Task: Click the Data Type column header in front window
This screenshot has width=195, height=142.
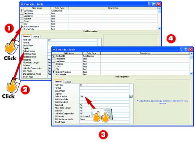Action: (91, 53)
